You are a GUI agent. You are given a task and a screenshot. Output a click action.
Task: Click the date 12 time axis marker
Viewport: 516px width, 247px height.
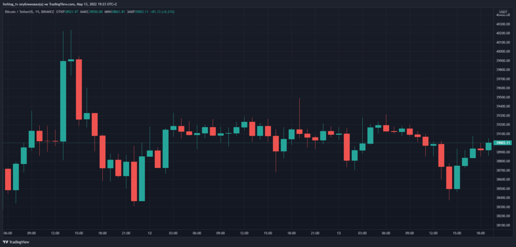150,233
